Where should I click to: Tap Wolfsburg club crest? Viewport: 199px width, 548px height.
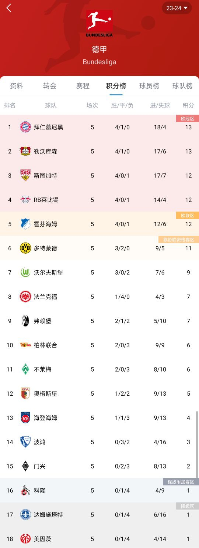[25, 273]
